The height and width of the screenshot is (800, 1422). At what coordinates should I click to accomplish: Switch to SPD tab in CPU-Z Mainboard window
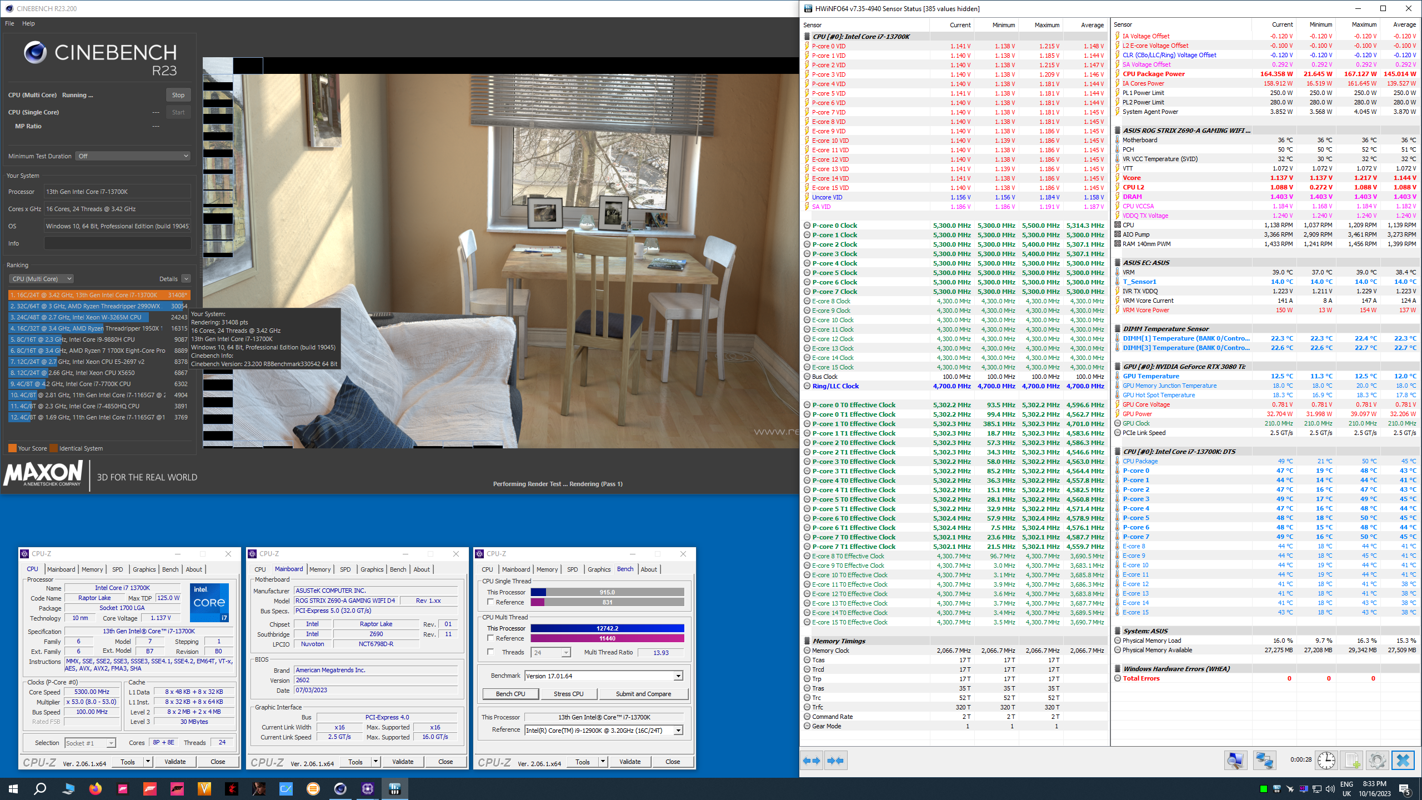point(345,569)
